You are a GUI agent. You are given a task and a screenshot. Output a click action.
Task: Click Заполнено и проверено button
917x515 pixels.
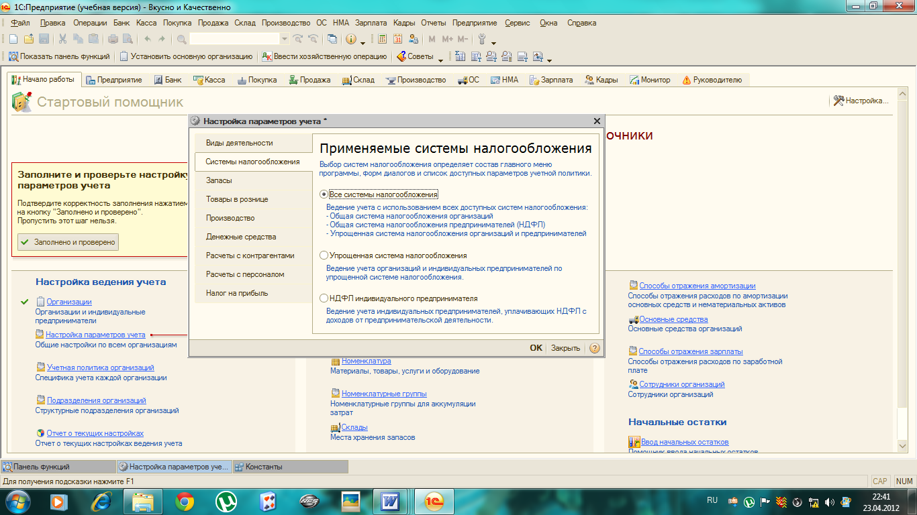(68, 242)
